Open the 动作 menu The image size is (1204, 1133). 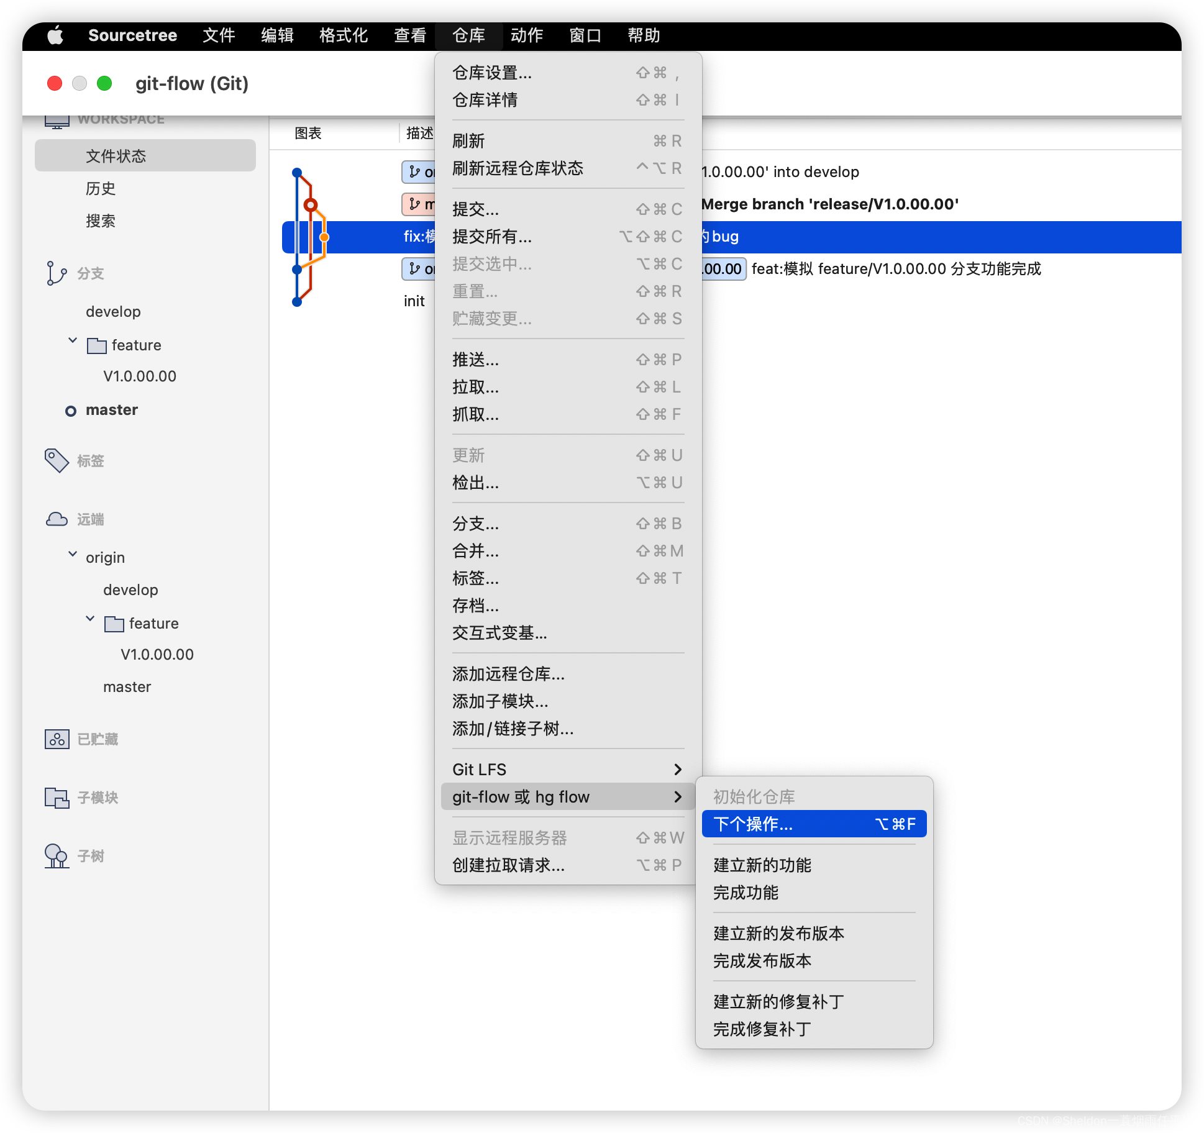[x=527, y=35]
